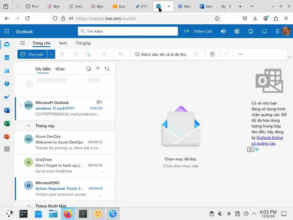The width and height of the screenshot is (293, 220).
Task: Switch to the Wor browser tab
Action: pyautogui.click(x=185, y=6)
